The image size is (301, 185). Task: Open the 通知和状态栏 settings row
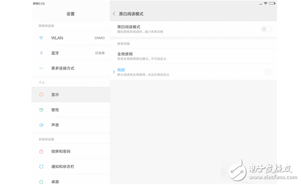tap(71, 166)
